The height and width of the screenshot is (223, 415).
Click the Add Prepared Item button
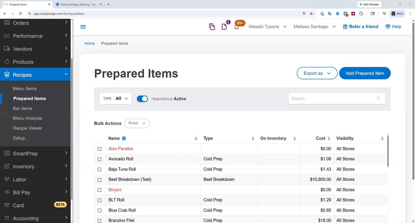tap(365, 73)
